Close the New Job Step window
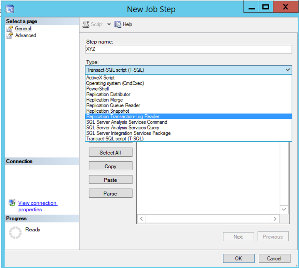Screen dimensions: 299x268 [286, 7]
